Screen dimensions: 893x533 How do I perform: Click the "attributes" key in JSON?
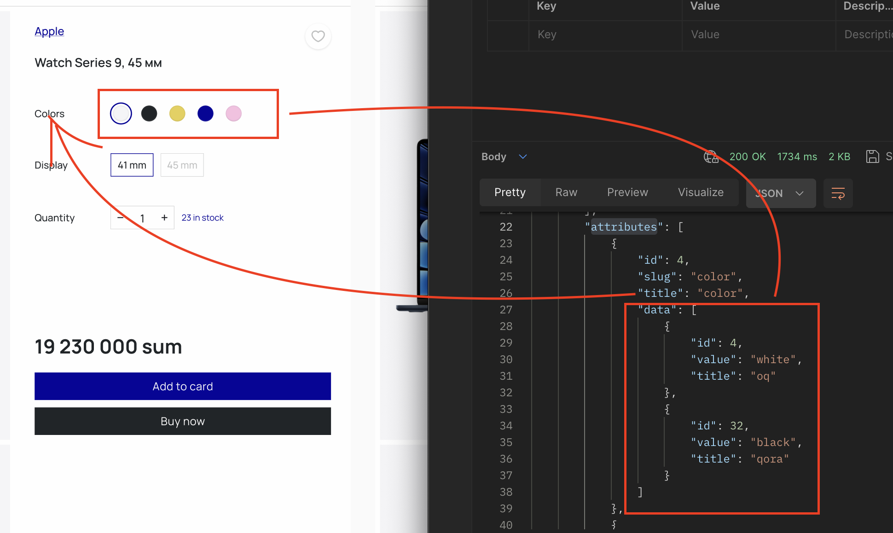coord(624,227)
